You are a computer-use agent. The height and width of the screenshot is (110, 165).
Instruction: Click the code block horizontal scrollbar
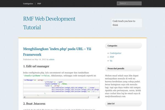coord(57,97)
